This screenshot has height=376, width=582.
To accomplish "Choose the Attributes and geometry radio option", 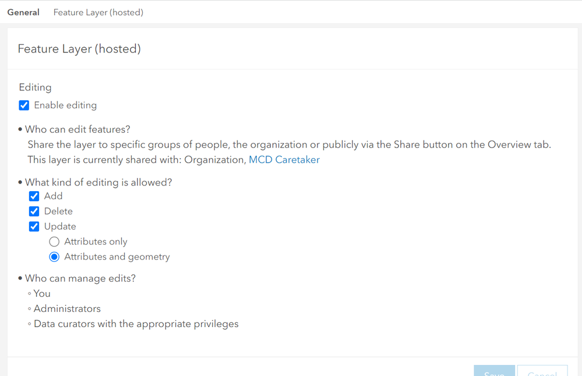I will 54,257.
